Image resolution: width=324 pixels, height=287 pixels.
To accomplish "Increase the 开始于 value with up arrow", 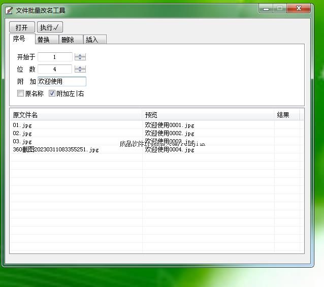I will tap(80, 55).
